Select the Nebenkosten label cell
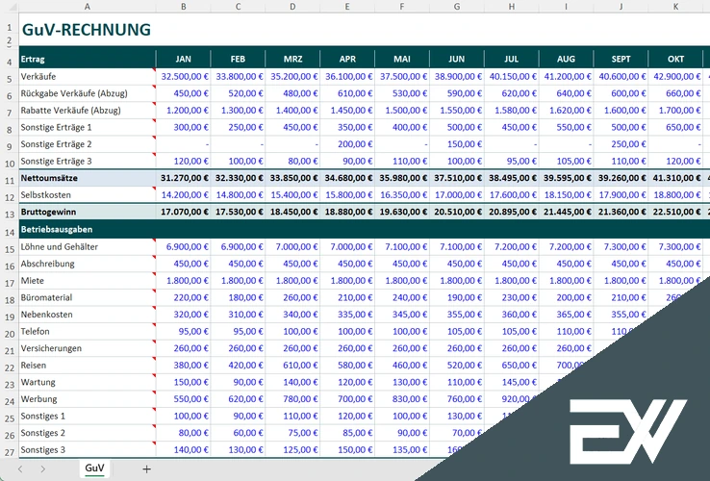The width and height of the screenshot is (710, 481). (x=88, y=315)
